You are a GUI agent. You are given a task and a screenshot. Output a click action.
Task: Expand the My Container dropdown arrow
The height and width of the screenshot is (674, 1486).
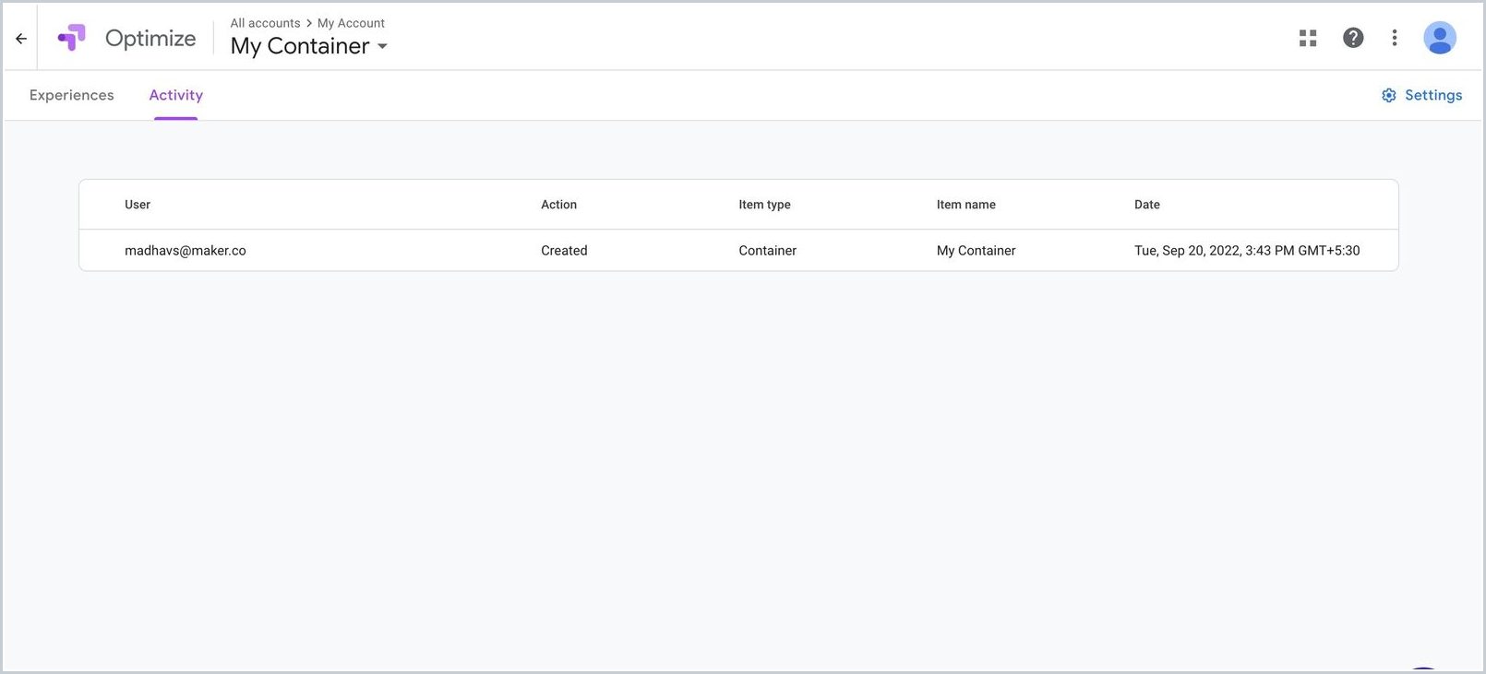point(382,46)
